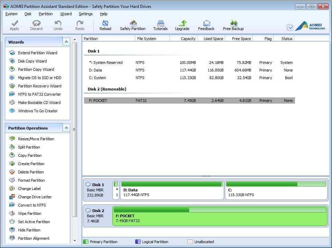
Task: Open the Help menu
Action: (103, 14)
